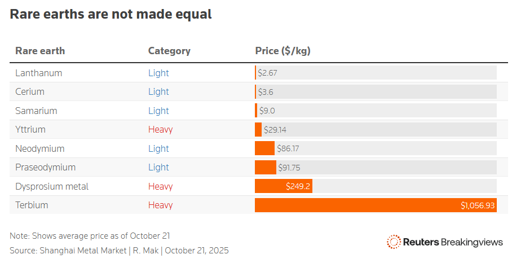
Task: Click the Neodymium $86.17 price bar
Action: tap(264, 148)
